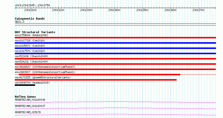
Task: Click the DGV Structural Variants track title
Action: click(35, 32)
